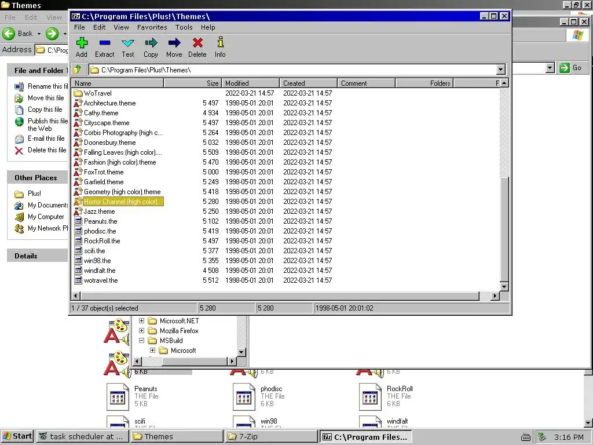593x445 pixels.
Task: Open the phodisc THE File icon in Explorer
Action: point(244,397)
